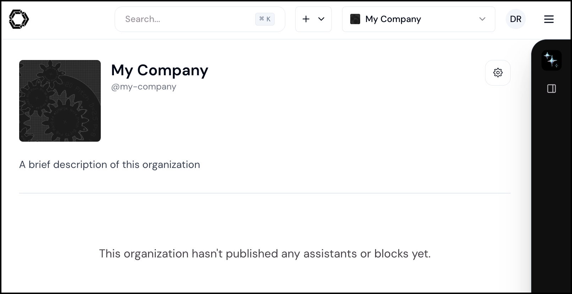The height and width of the screenshot is (294, 572).
Task: Click the divider under the description
Action: tap(265, 193)
